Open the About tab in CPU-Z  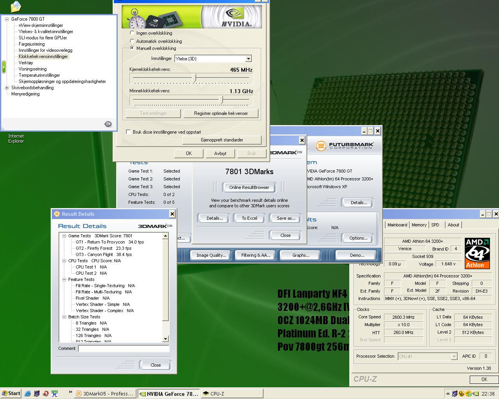click(x=453, y=225)
